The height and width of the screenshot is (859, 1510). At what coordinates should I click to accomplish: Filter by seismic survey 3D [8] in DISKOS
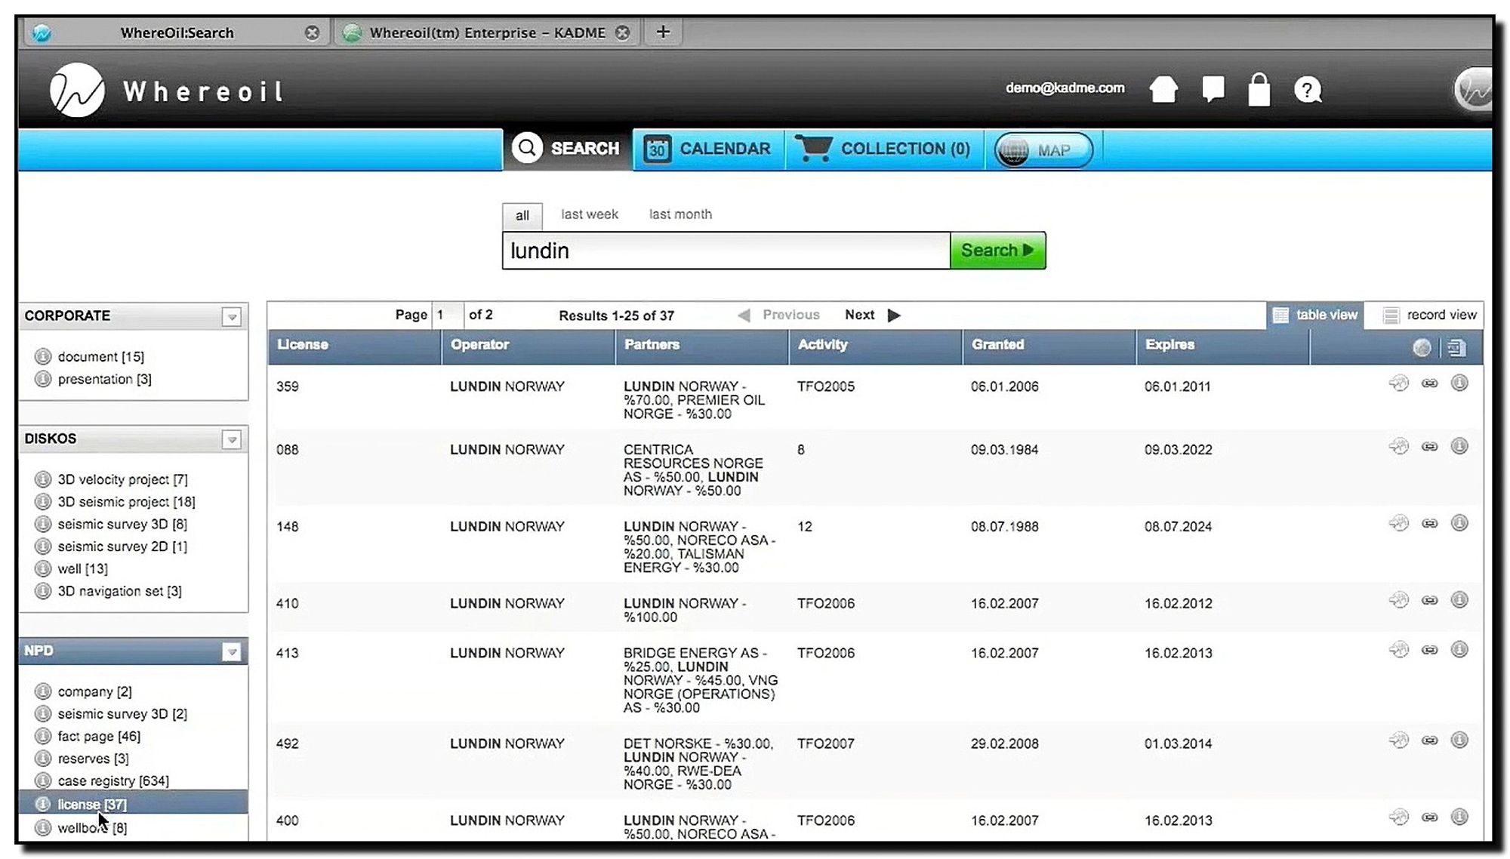[122, 524]
